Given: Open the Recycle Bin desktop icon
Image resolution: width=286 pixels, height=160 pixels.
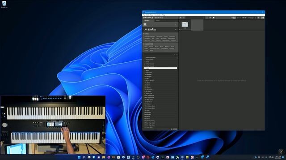Looking at the screenshot, I should tap(4, 4).
